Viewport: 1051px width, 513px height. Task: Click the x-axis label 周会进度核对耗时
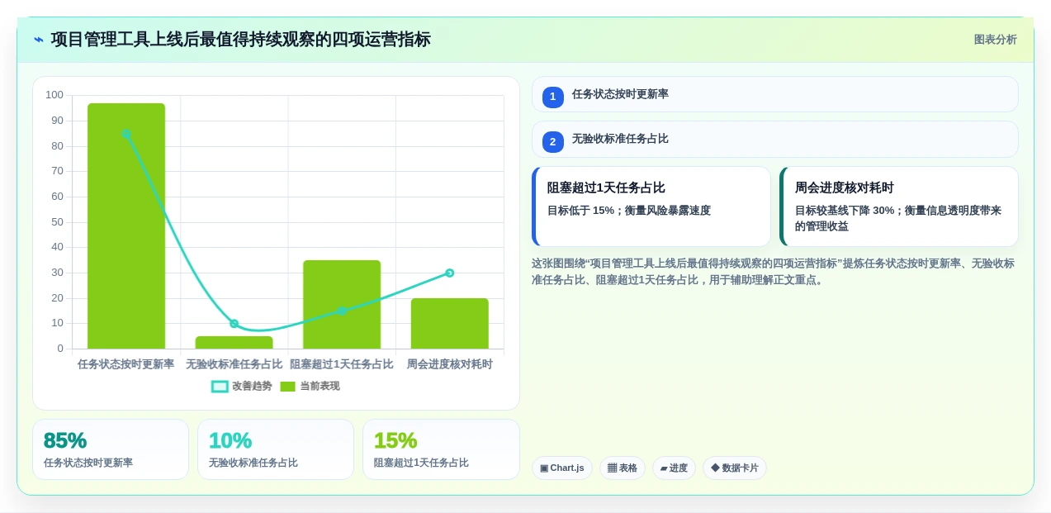pyautogui.click(x=449, y=363)
